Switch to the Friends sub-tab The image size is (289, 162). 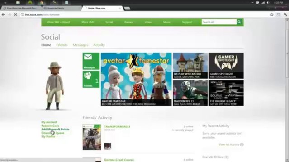click(62, 45)
